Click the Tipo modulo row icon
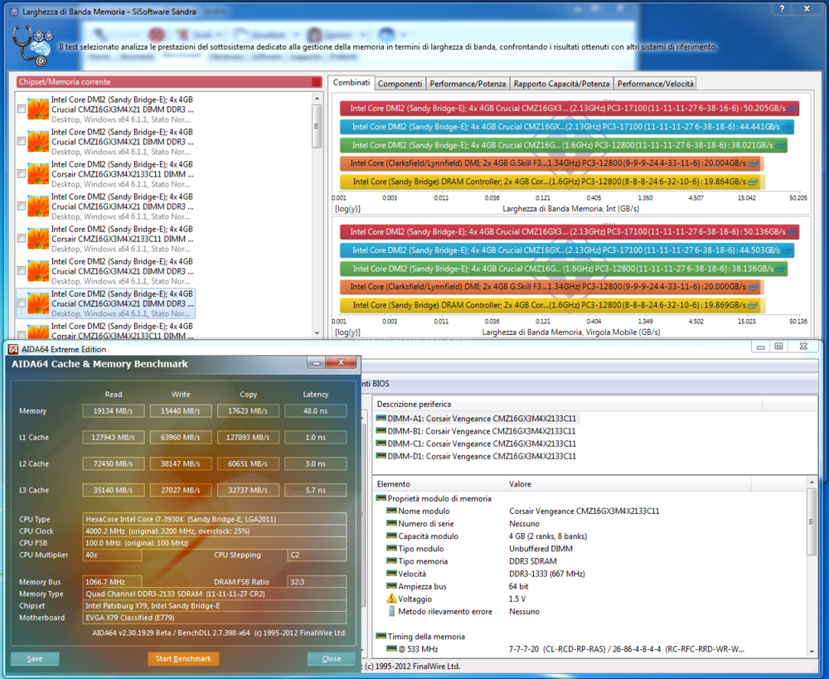 391,548
